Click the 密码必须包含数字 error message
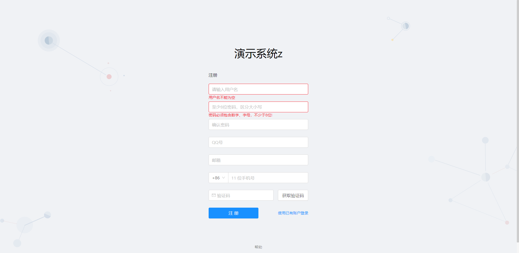The width and height of the screenshot is (519, 253). tap(241, 115)
